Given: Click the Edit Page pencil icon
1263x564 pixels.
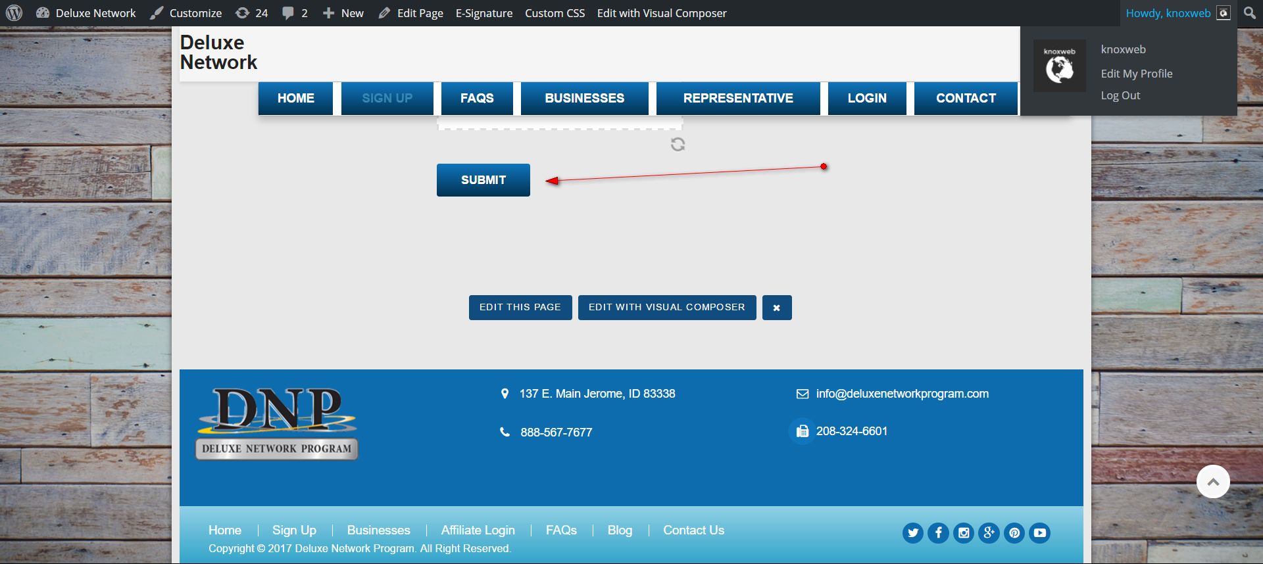Looking at the screenshot, I should click(384, 13).
